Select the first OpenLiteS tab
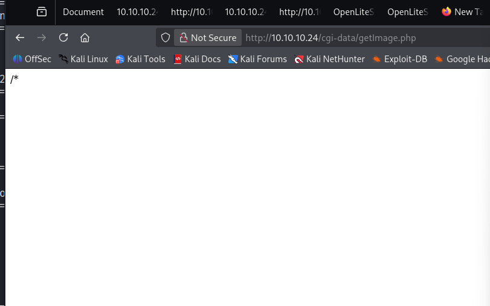The width and height of the screenshot is (490, 306). 353,11
